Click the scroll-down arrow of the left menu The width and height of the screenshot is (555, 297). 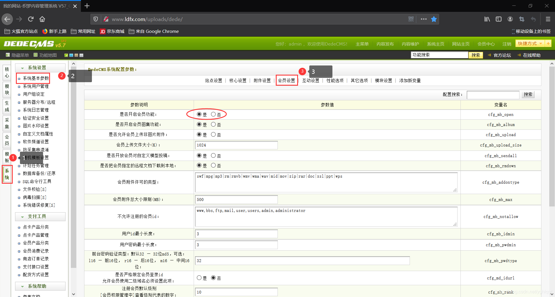pos(73,294)
